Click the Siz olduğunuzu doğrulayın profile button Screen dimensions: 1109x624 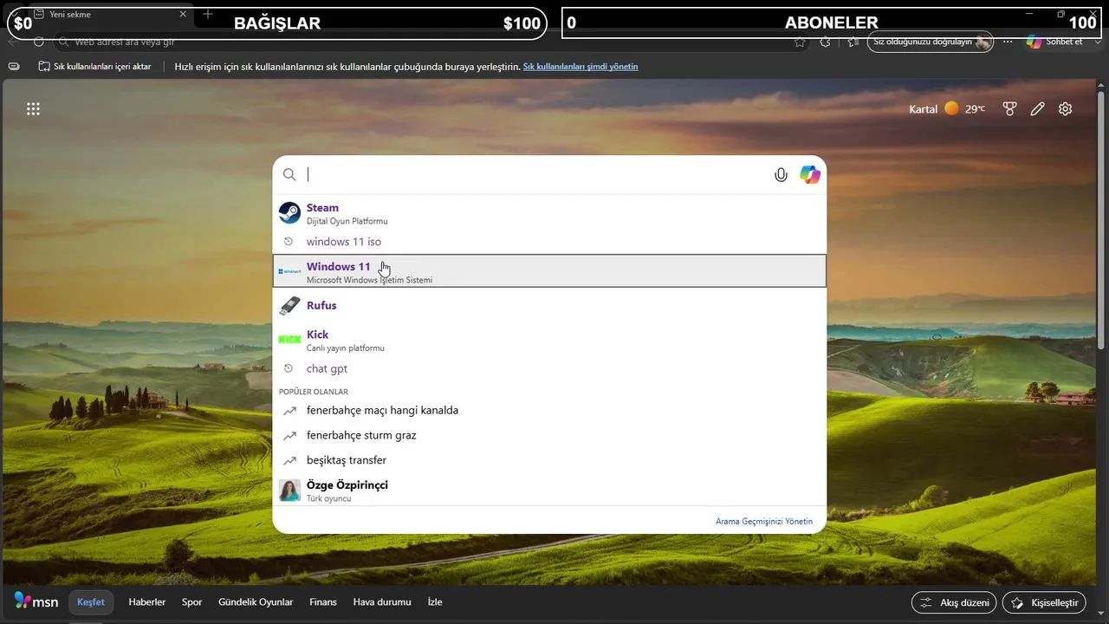pyautogui.click(x=931, y=42)
